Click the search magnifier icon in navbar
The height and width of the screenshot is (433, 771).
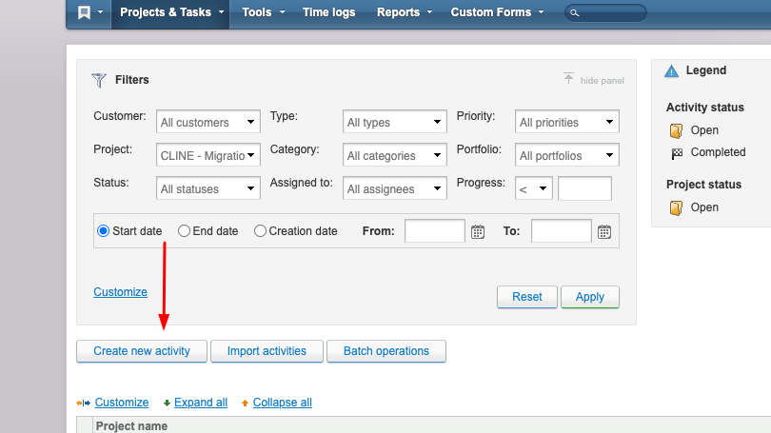tap(574, 13)
